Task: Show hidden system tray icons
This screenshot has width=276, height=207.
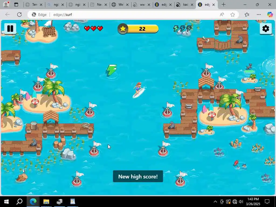Action: 215,202
